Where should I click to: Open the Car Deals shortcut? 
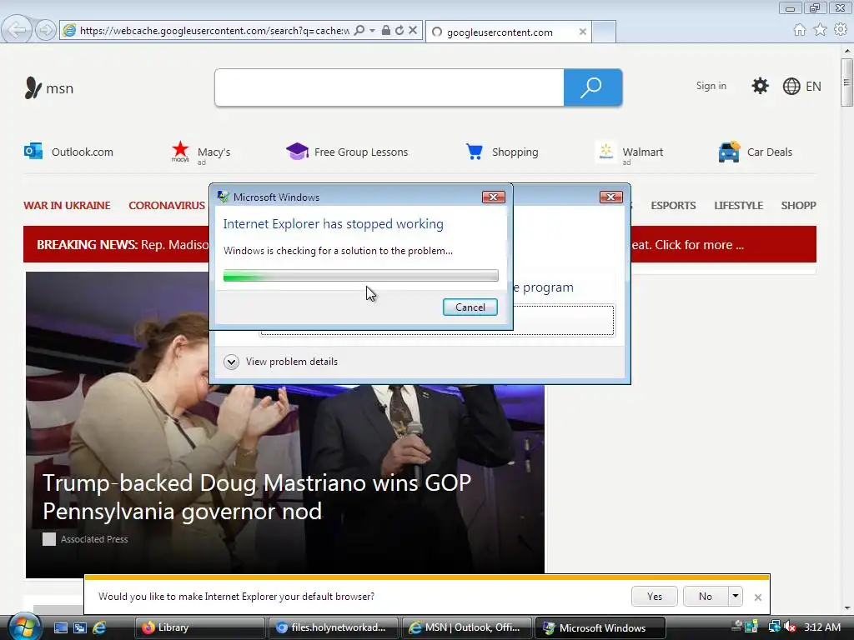pos(756,152)
